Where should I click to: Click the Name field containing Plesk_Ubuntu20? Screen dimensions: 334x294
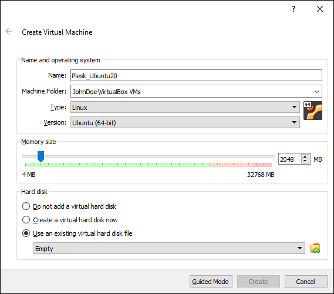click(x=196, y=75)
